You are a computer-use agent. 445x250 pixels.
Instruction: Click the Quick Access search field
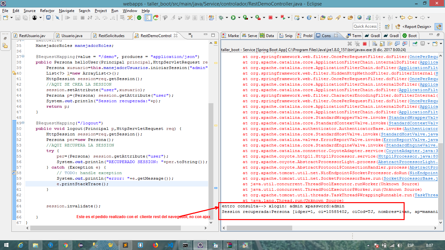(x=365, y=26)
